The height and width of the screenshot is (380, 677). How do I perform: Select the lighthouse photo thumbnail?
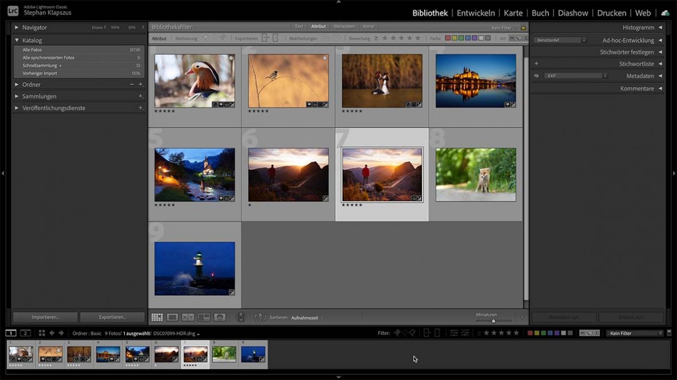coord(194,268)
